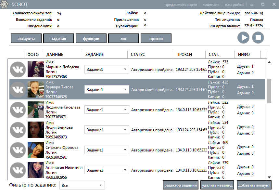This screenshot has width=279, height=195.
Task: Expand Задание1 dropdown for Людмила Киселева
Action: (107, 110)
